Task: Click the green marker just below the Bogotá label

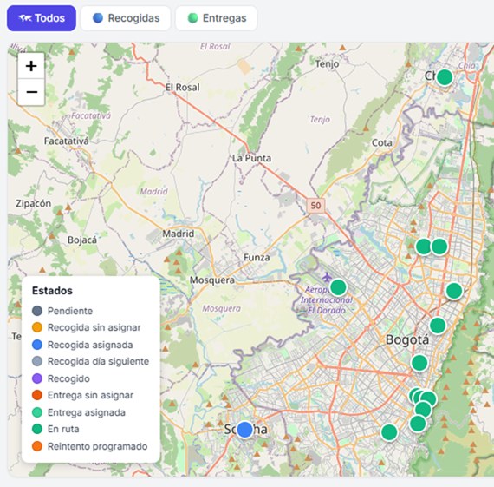Action: pyautogui.click(x=419, y=363)
